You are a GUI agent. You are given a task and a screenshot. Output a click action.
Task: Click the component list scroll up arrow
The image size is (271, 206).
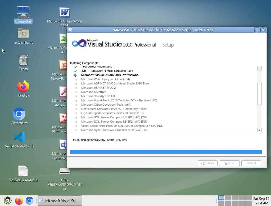pos(259,68)
